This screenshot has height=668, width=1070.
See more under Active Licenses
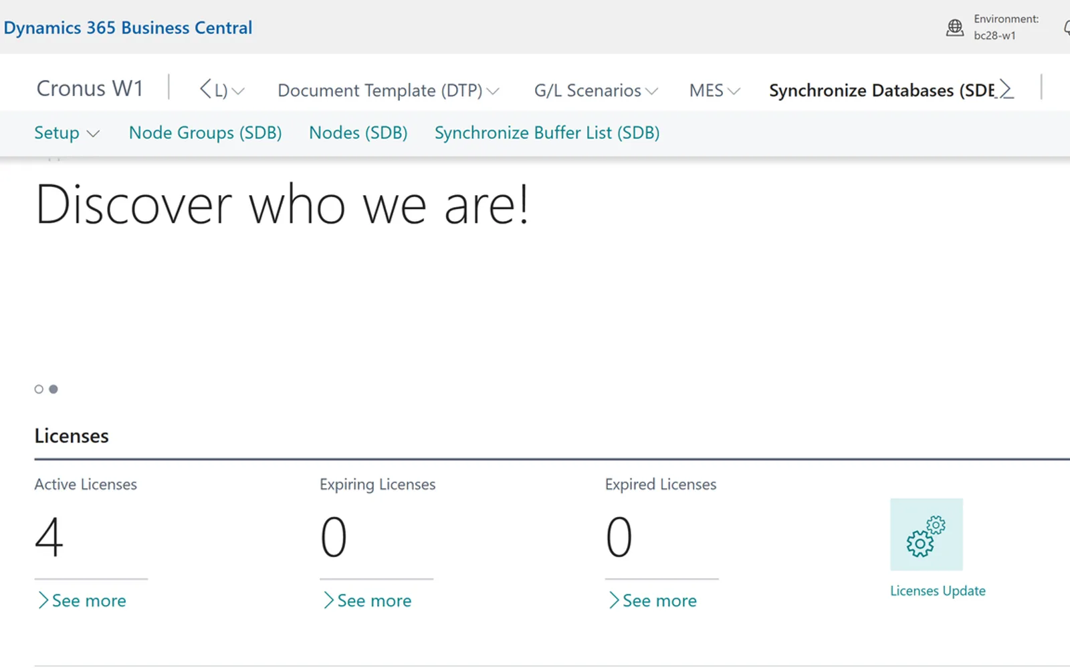point(82,601)
